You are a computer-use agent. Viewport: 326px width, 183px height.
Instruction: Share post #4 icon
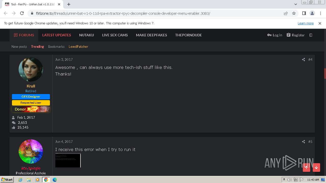303,59
